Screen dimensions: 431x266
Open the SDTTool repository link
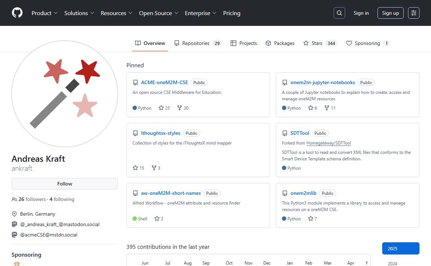300,133
